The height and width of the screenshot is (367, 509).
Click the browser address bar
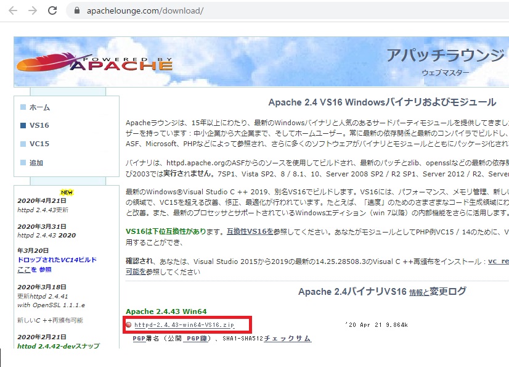(185, 10)
